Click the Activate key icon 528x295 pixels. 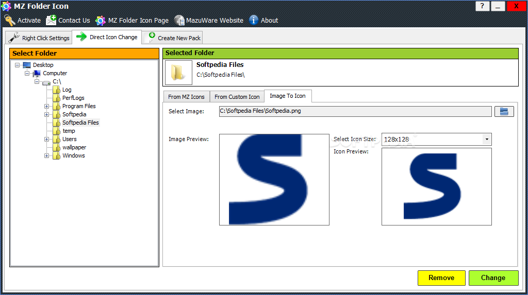click(x=10, y=21)
